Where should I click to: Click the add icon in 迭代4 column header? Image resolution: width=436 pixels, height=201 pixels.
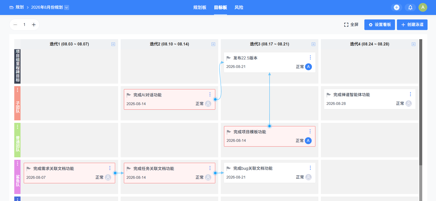tap(413, 44)
